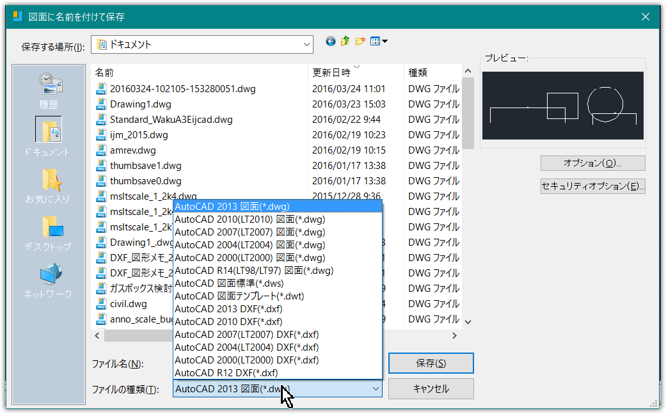666x414 pixels.
Task: Select file thumbsave0.dwg
Action: [x=146, y=181]
